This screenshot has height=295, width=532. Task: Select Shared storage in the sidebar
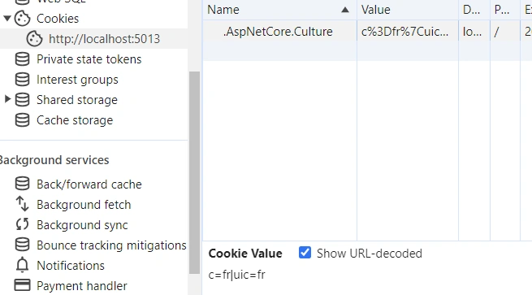(x=77, y=100)
